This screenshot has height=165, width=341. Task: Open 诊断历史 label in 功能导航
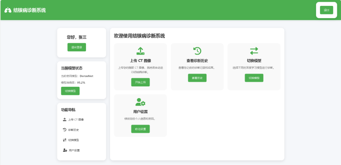pos(74,130)
